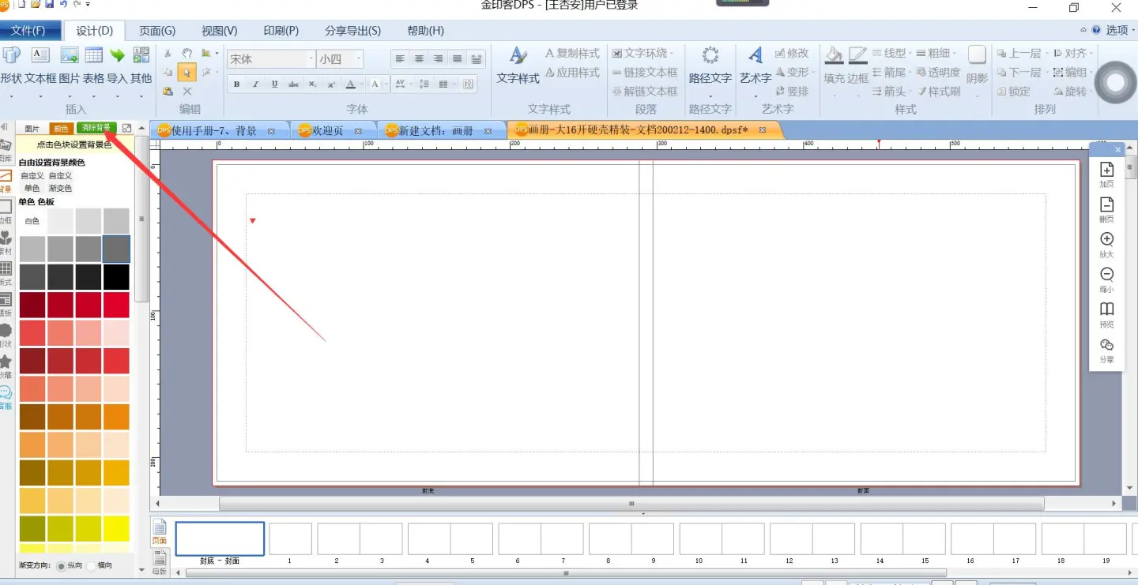
Task: Select 横向 gradient direction radio button
Action: click(91, 566)
